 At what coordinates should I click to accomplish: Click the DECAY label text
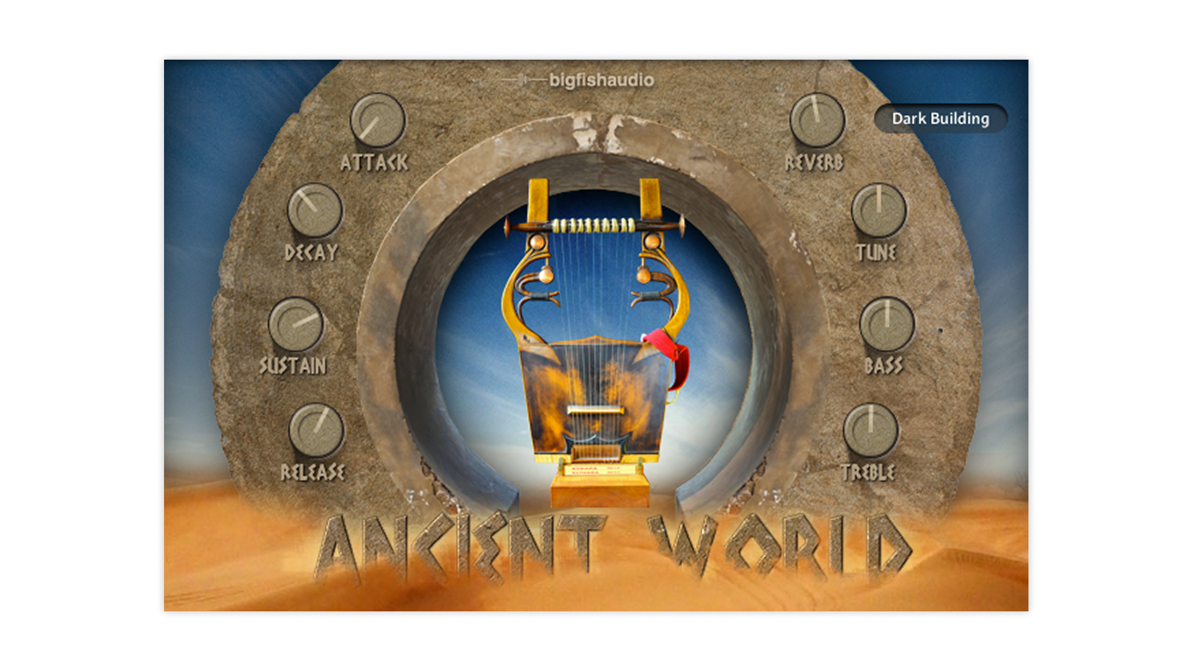tap(311, 252)
